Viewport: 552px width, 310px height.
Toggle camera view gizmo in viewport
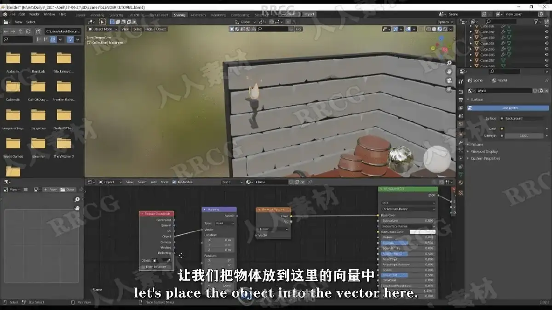pos(449,80)
